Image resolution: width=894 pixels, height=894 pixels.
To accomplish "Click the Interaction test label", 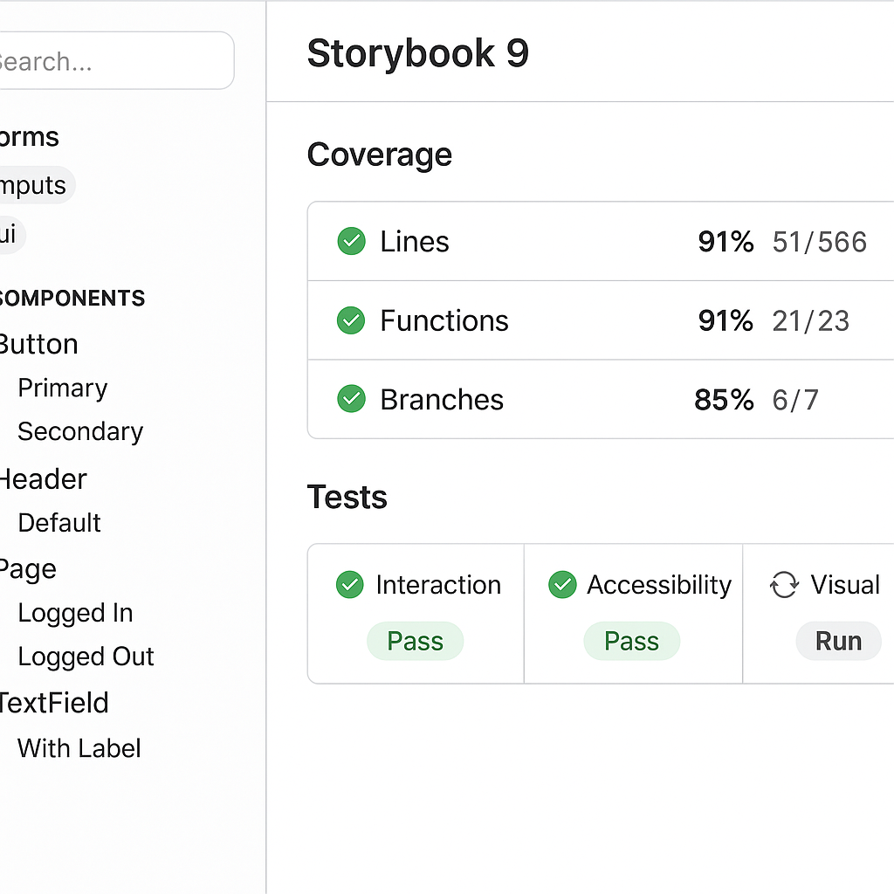I will coord(438,585).
